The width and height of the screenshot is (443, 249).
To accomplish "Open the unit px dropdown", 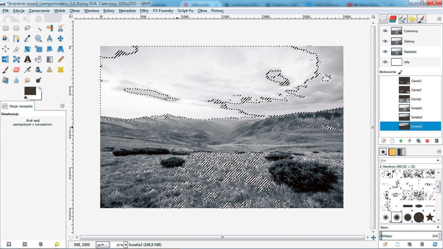I will pyautogui.click(x=102, y=245).
